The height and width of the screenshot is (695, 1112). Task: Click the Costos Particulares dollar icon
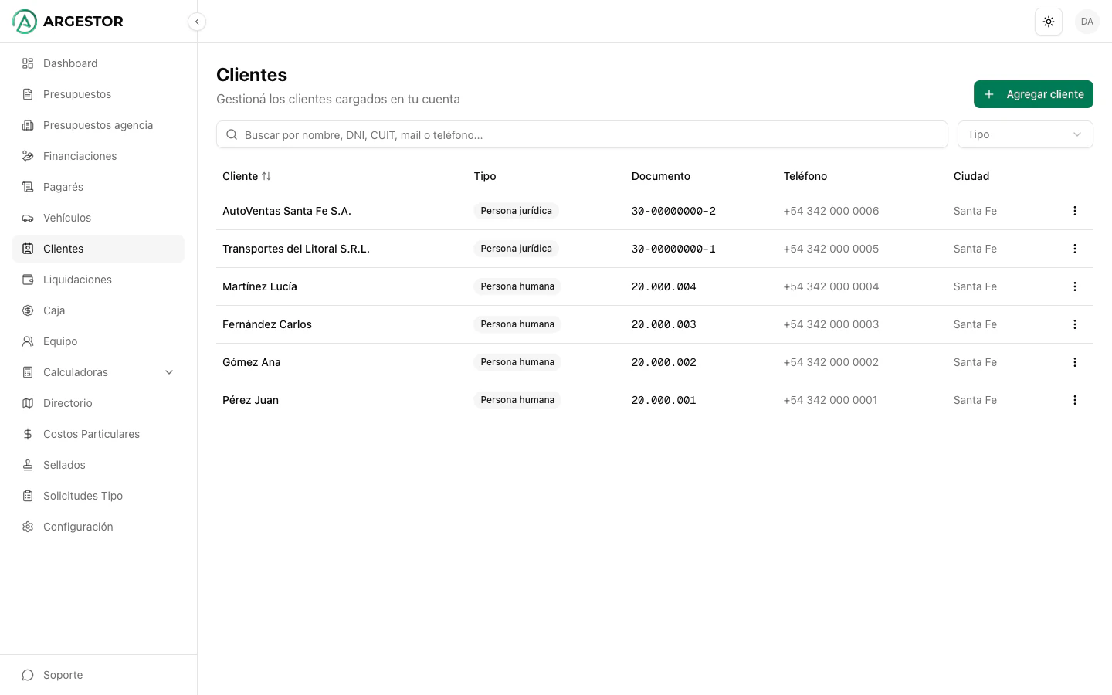tap(28, 434)
